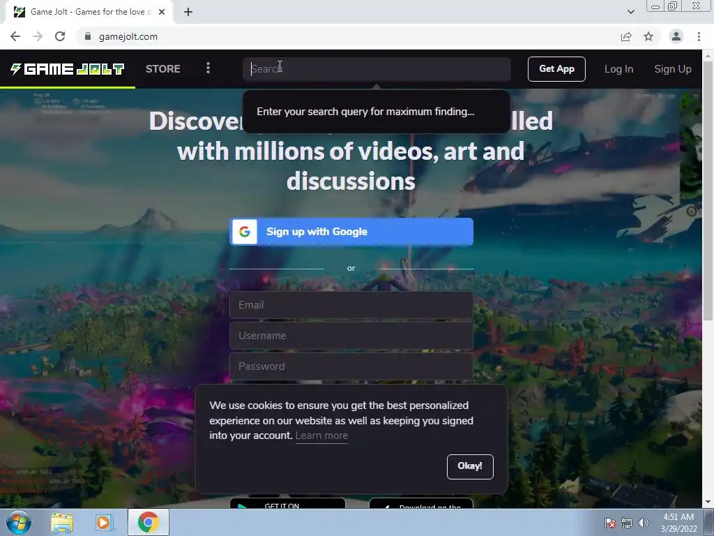The height and width of the screenshot is (536, 714).
Task: Bookmark this page with star
Action: click(648, 36)
